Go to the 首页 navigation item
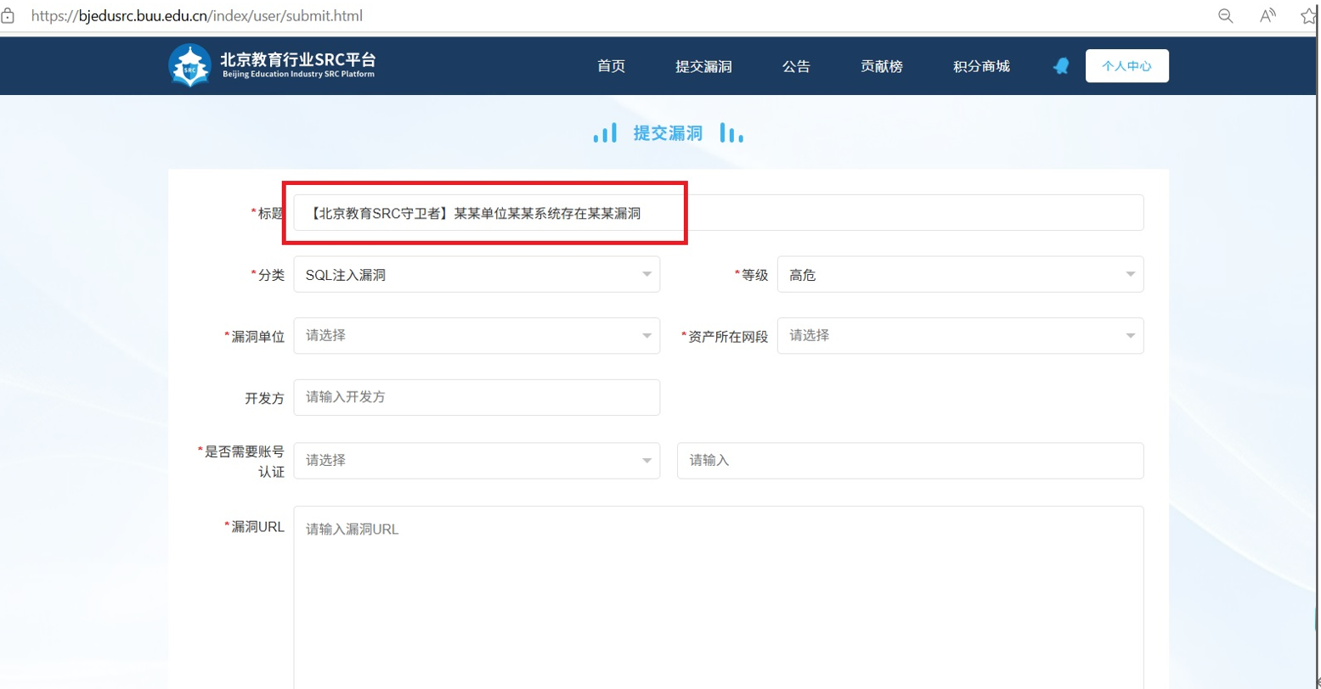The image size is (1321, 689). (611, 66)
